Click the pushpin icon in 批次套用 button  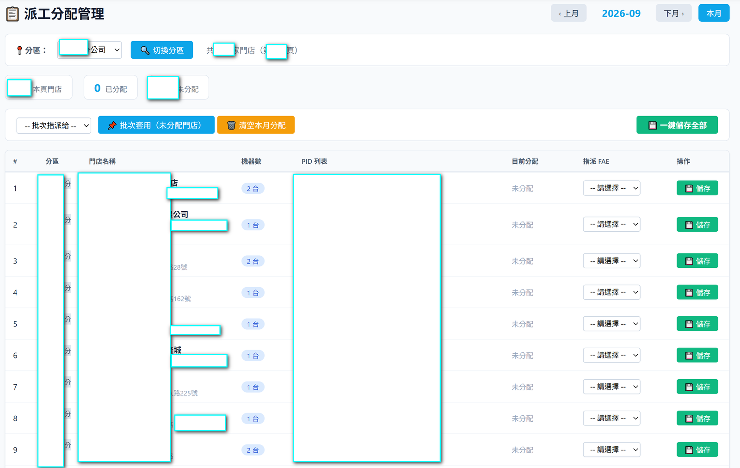click(x=112, y=125)
